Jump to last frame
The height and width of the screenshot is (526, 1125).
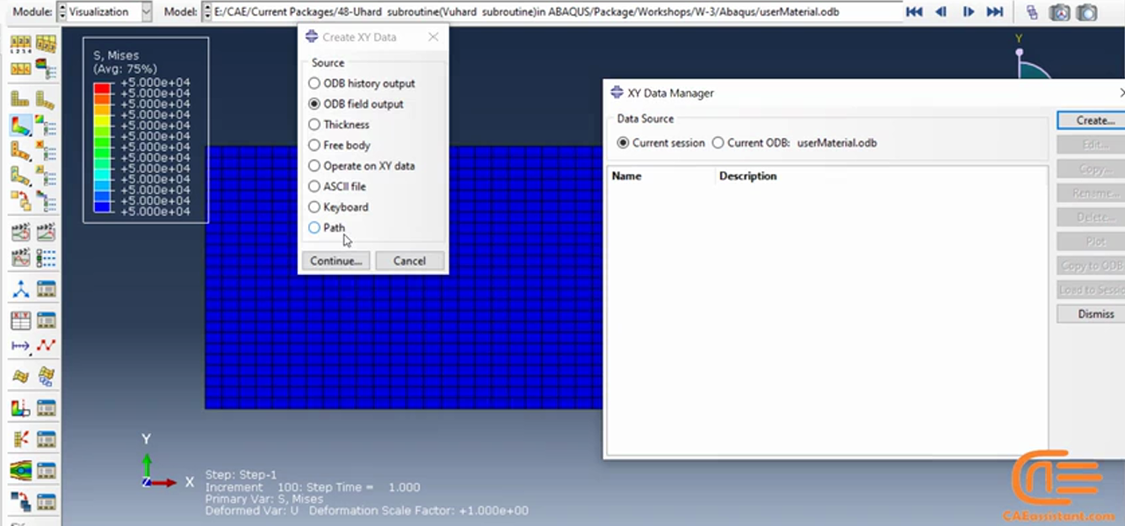[x=994, y=11]
